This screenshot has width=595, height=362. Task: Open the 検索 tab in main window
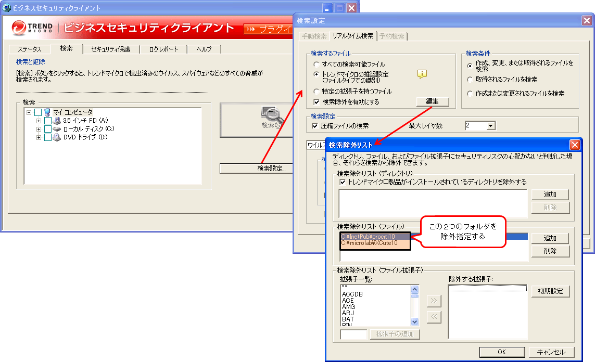point(67,48)
